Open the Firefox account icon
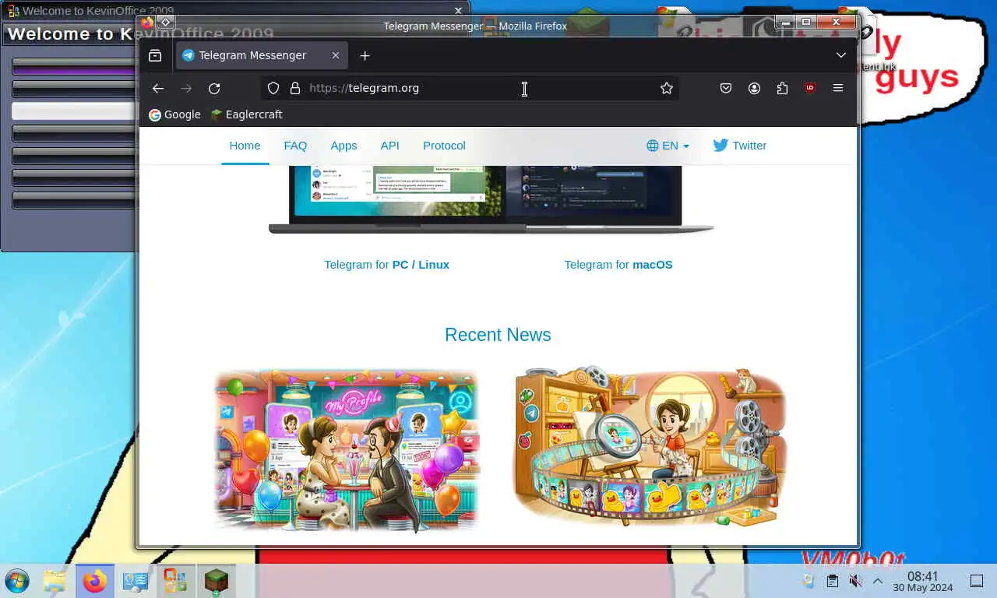 tap(754, 88)
